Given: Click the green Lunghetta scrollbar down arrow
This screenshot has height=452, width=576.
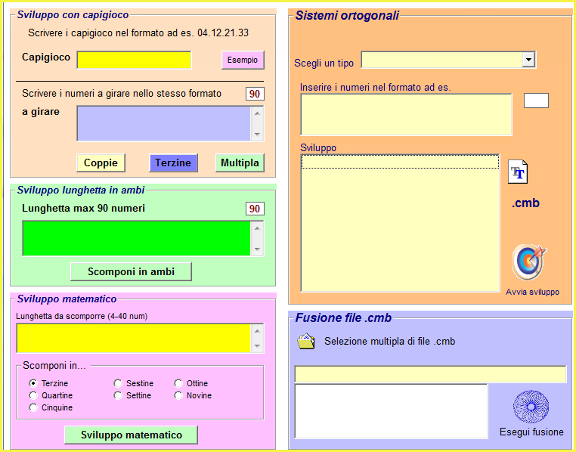Looking at the screenshot, I should [x=257, y=249].
